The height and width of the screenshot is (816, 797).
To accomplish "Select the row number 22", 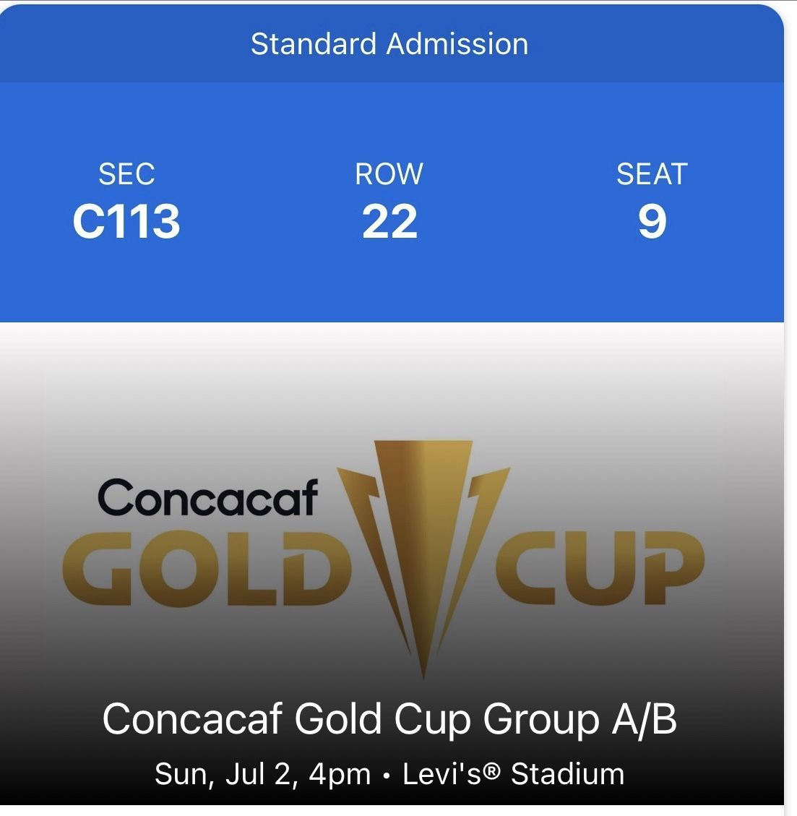I will [x=389, y=222].
